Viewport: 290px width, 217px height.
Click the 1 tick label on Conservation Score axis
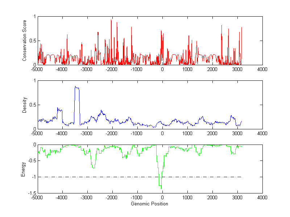34,17
